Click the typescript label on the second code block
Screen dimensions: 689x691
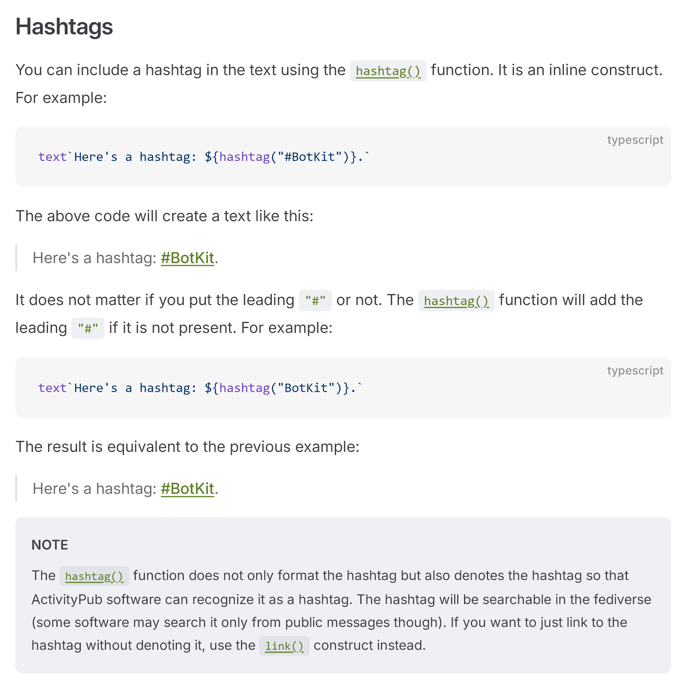click(635, 371)
